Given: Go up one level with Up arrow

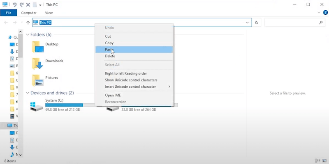Looking at the screenshot, I should [28, 23].
